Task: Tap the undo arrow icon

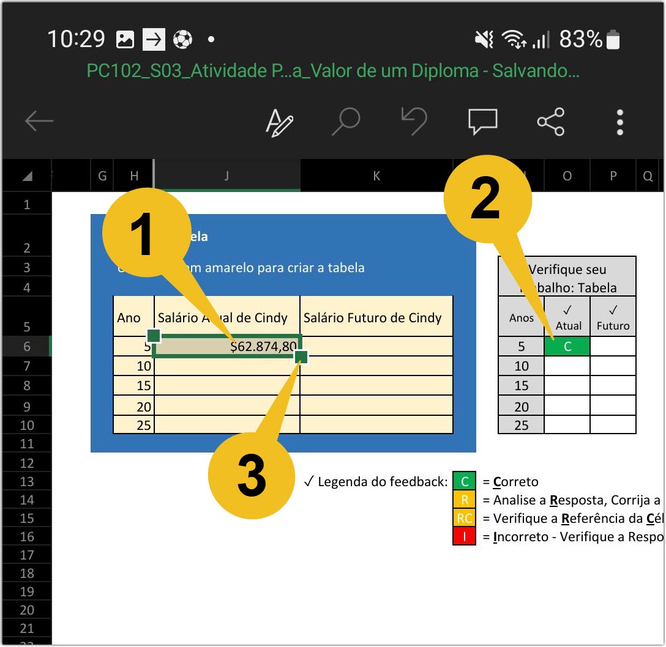Action: click(414, 121)
